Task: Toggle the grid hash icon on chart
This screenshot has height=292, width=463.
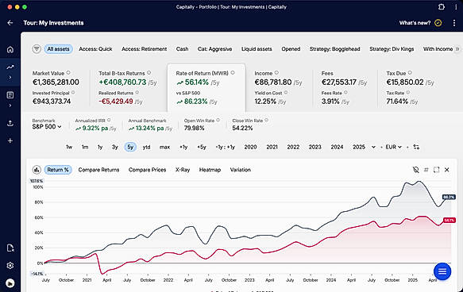Action: (426, 170)
